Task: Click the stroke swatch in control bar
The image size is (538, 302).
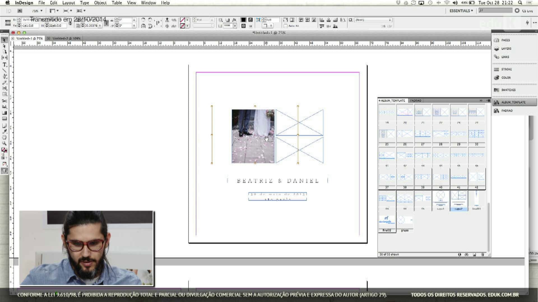Action: (x=182, y=26)
